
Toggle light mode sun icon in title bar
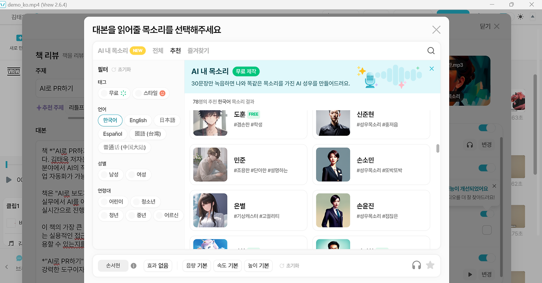520,17
